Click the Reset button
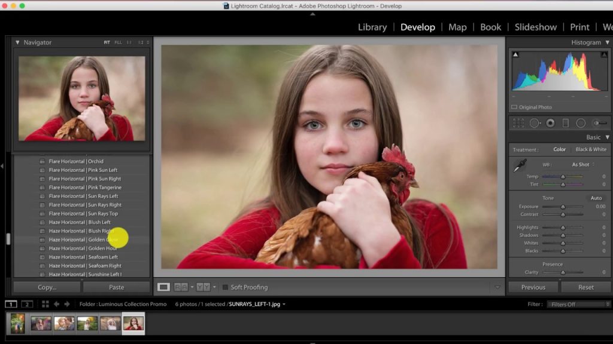 coord(585,287)
